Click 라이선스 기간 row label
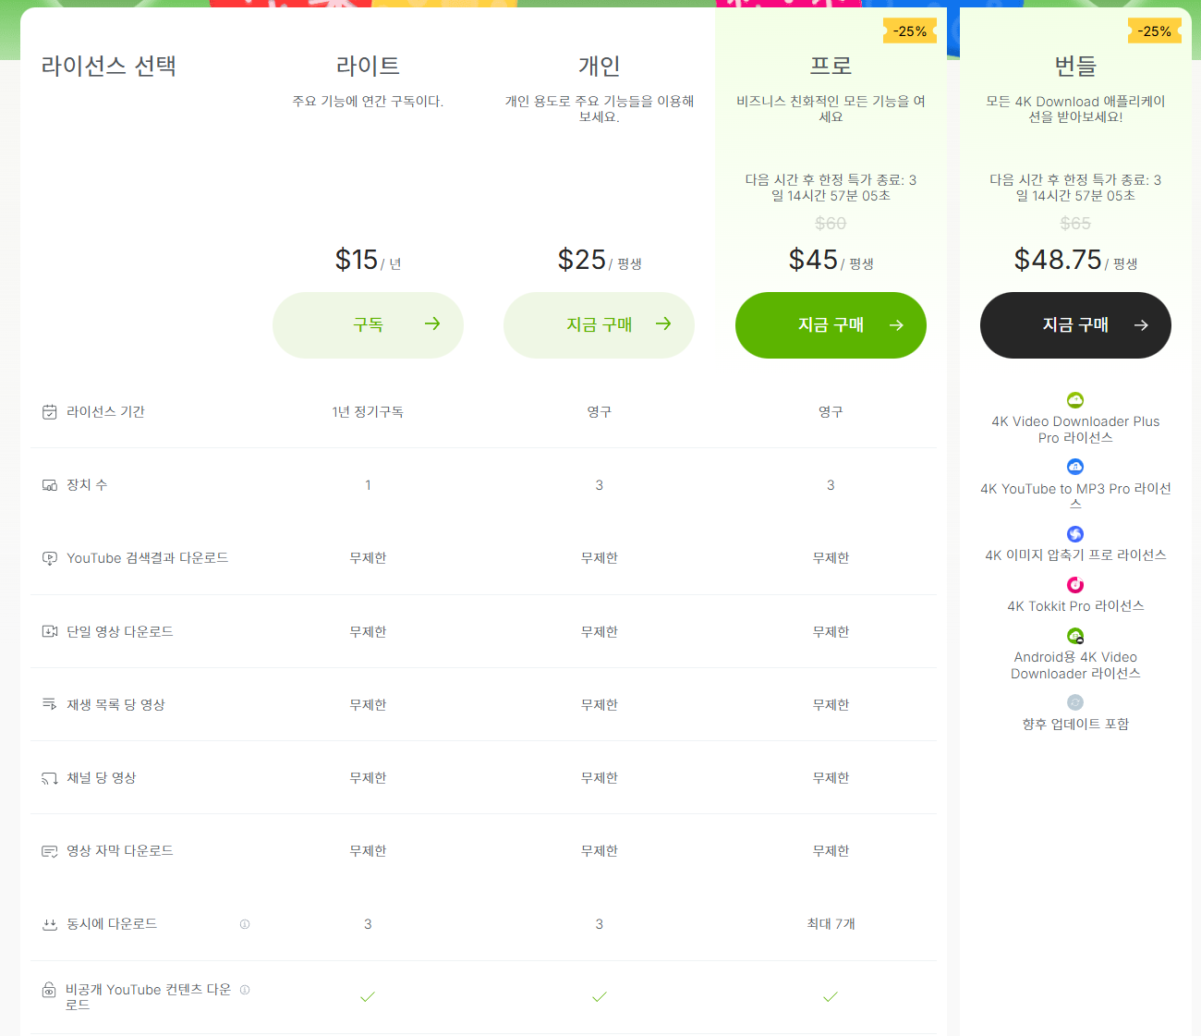Screen dimensions: 1201x1036 (105, 412)
